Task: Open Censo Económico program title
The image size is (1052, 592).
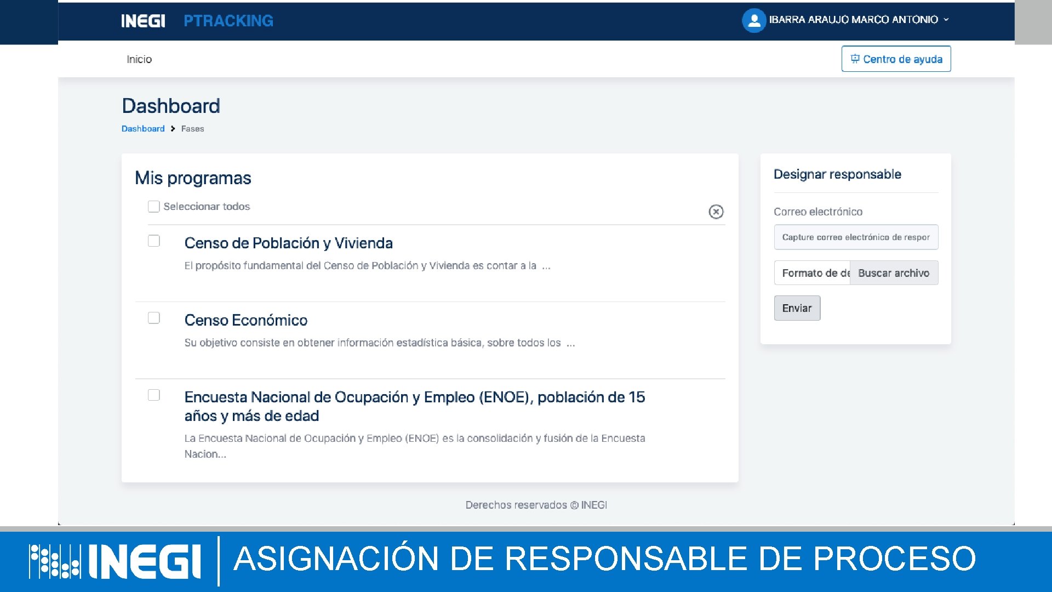Action: click(x=245, y=320)
